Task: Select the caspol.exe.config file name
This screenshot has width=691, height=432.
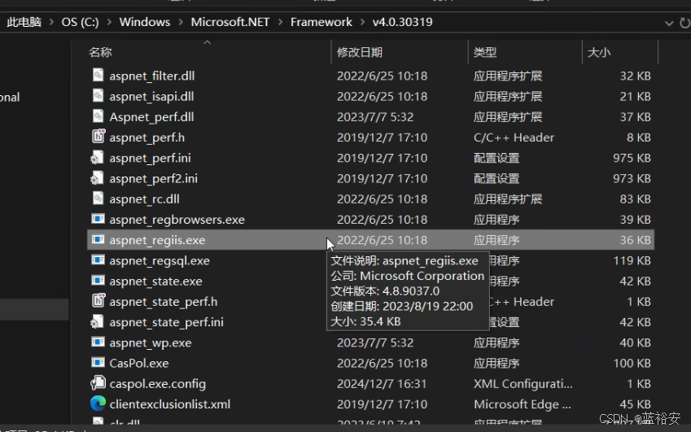Action: pyautogui.click(x=158, y=384)
